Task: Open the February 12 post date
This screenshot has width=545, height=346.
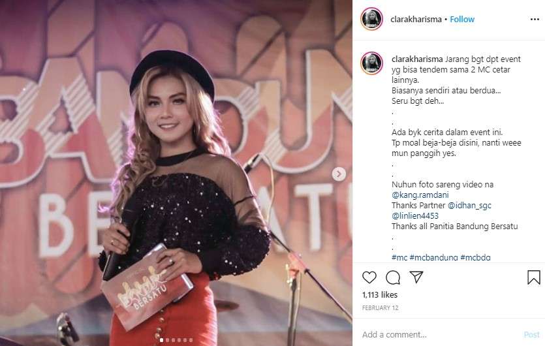Action: click(380, 307)
